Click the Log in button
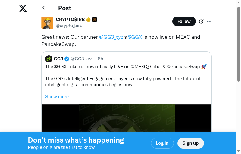The height and width of the screenshot is (154, 241). click(x=162, y=143)
